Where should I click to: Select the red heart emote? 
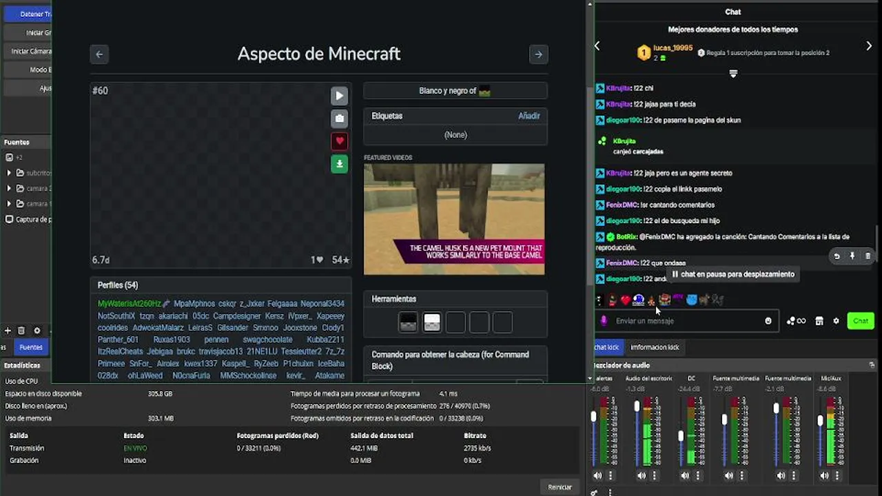625,300
